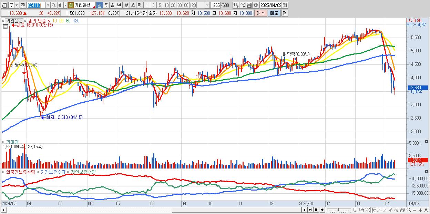Choose the 5 interval button
The width and height of the screenshot is (430, 214).
click(160, 5)
